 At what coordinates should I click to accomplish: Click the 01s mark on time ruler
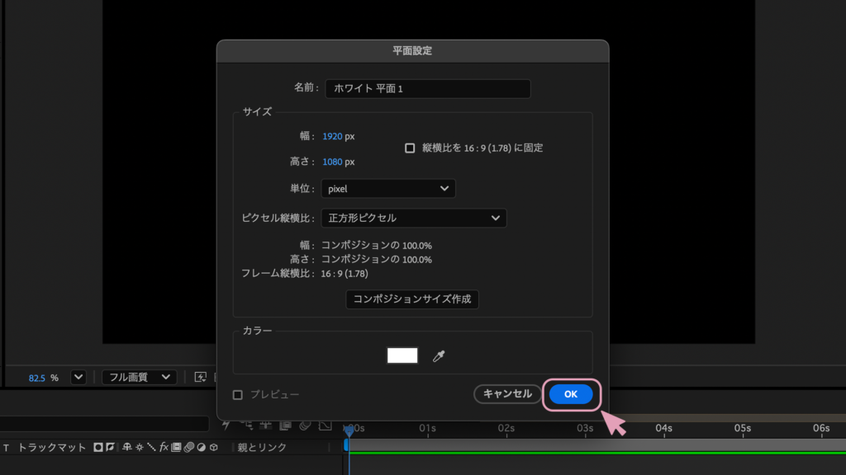[x=427, y=428]
